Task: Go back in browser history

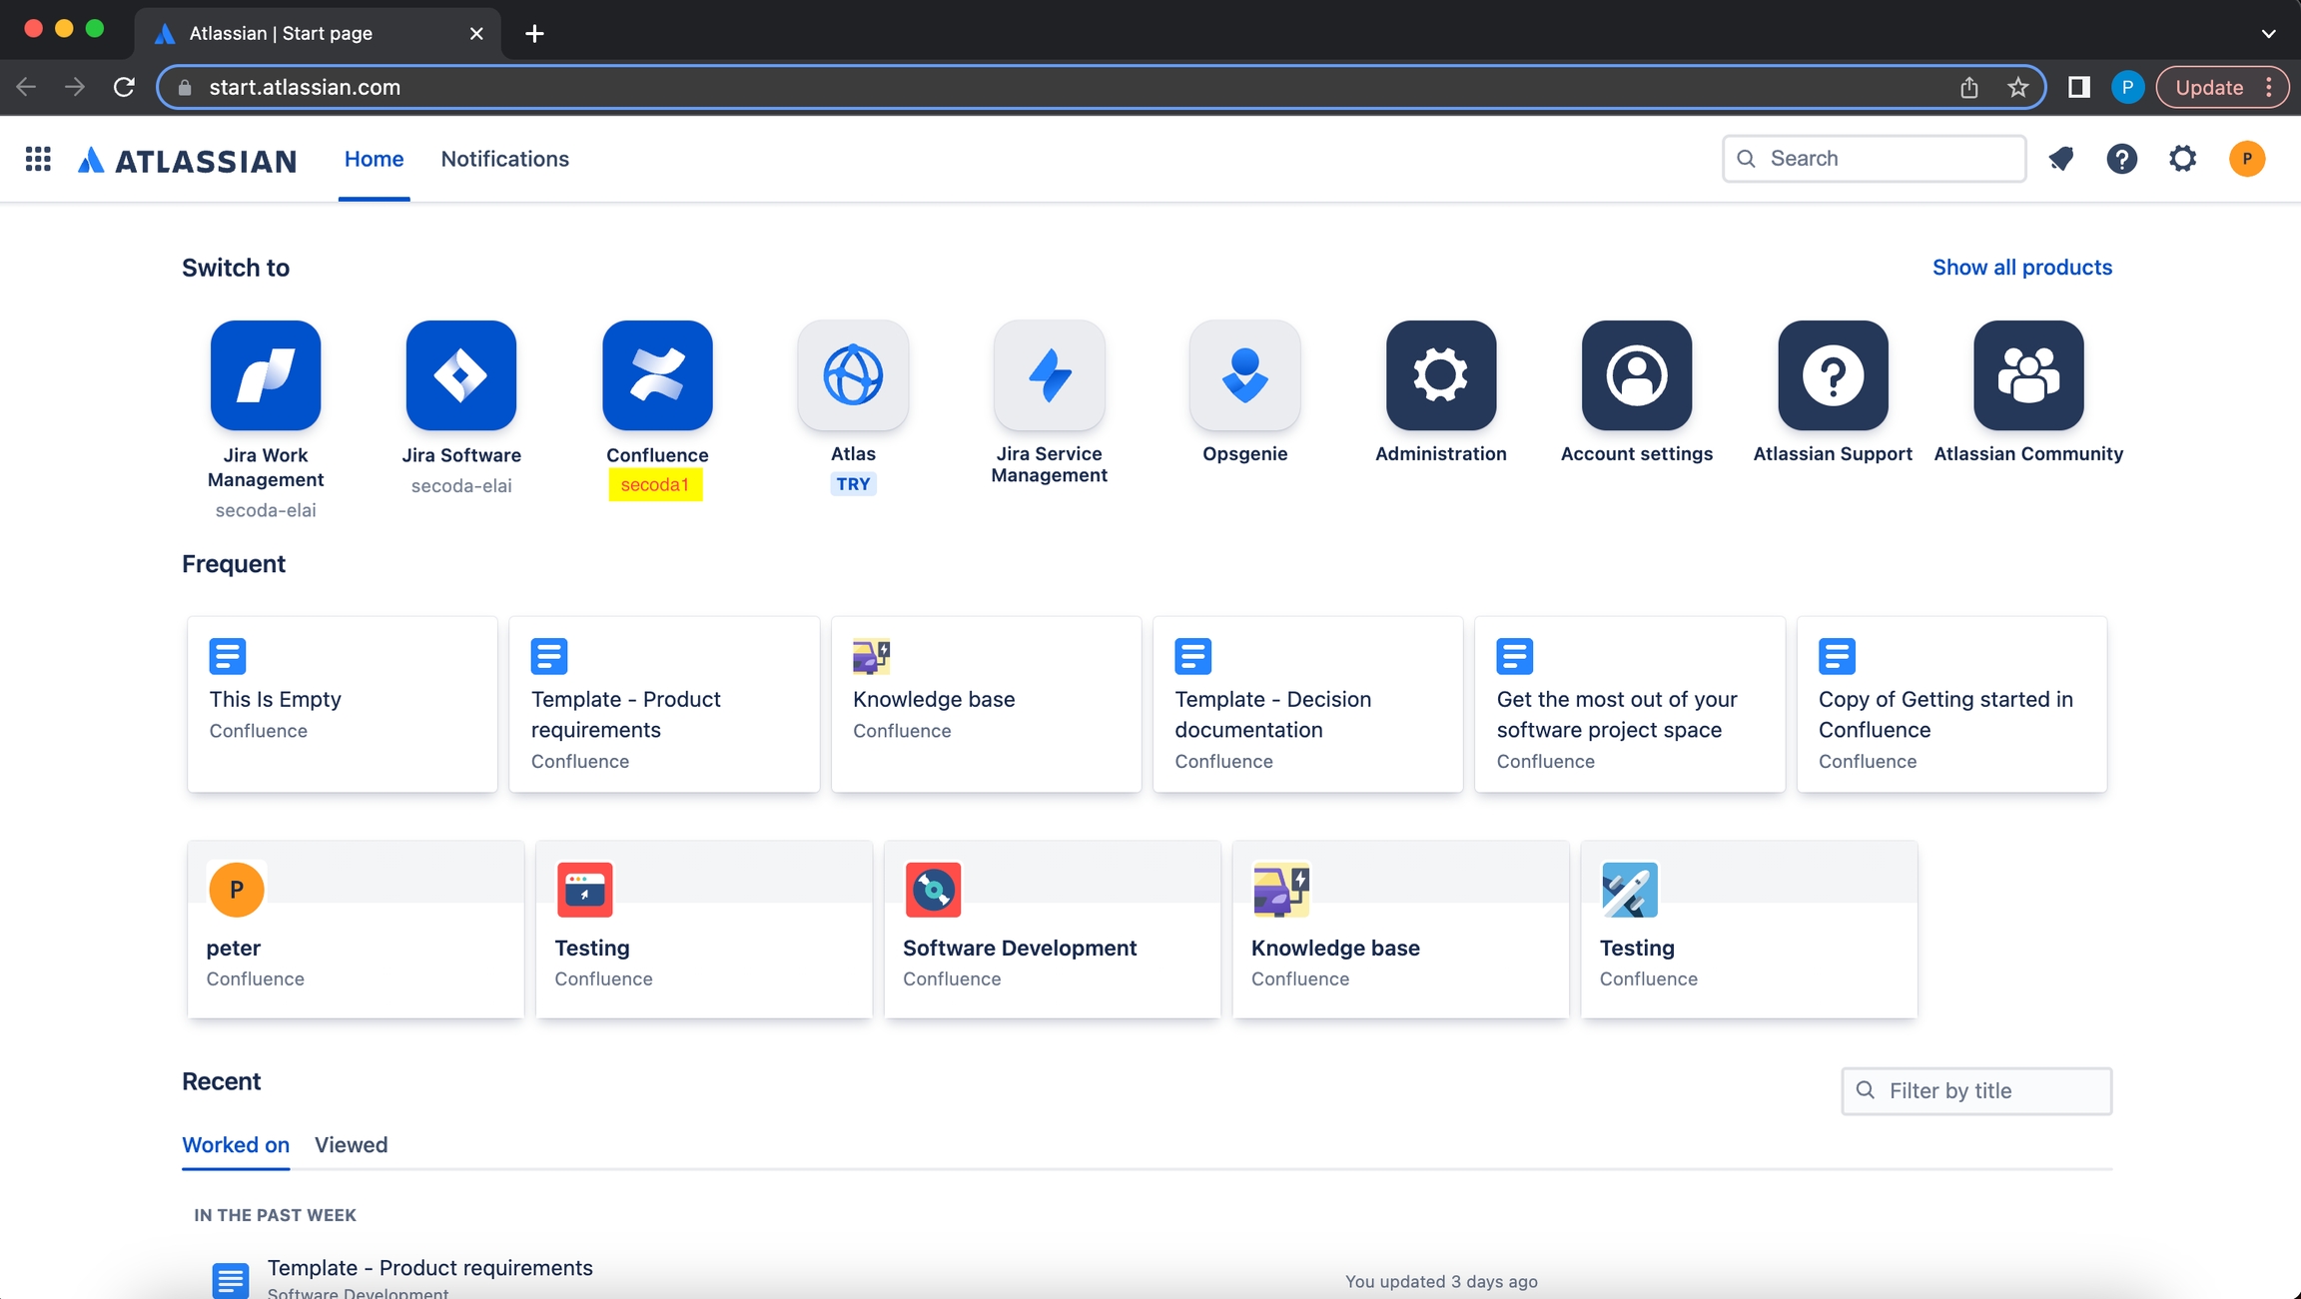Action: [27, 87]
